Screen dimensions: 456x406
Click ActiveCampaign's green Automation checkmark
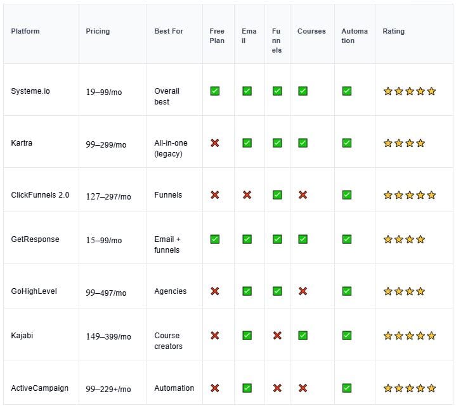point(346,388)
